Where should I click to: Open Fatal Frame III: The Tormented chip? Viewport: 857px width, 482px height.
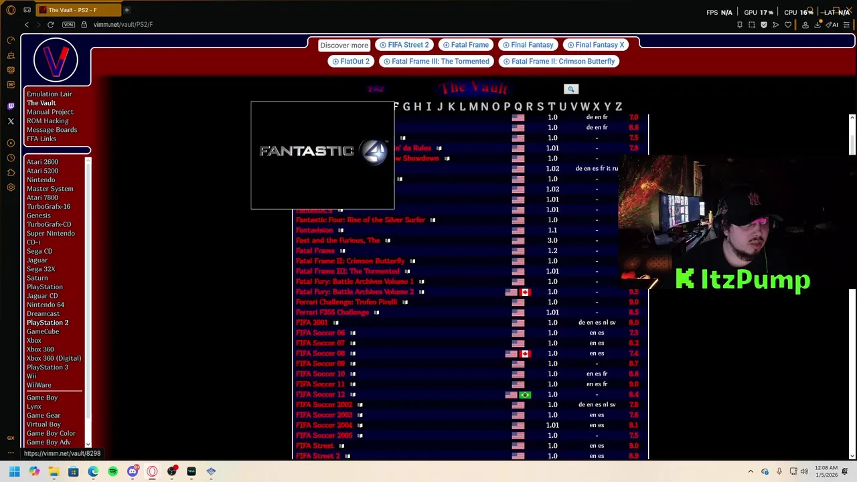pos(436,61)
